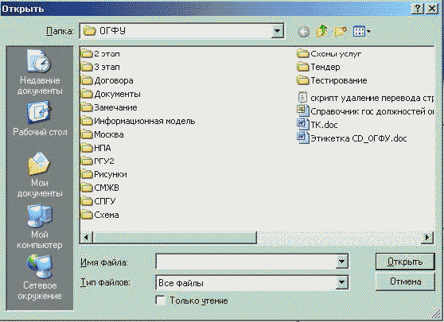
Task: Click the help question mark button
Action: click(x=418, y=8)
